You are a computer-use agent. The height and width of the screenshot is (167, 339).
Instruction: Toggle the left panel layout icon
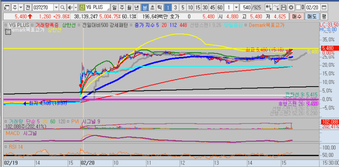point(7,7)
